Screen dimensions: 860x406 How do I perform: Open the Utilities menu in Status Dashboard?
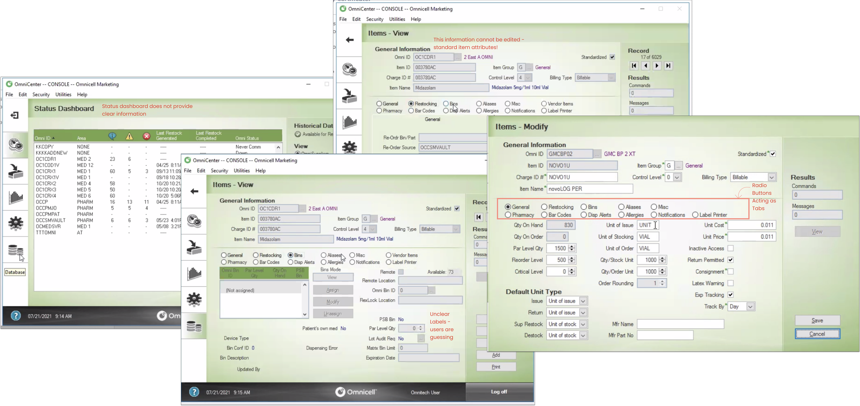tap(63, 94)
